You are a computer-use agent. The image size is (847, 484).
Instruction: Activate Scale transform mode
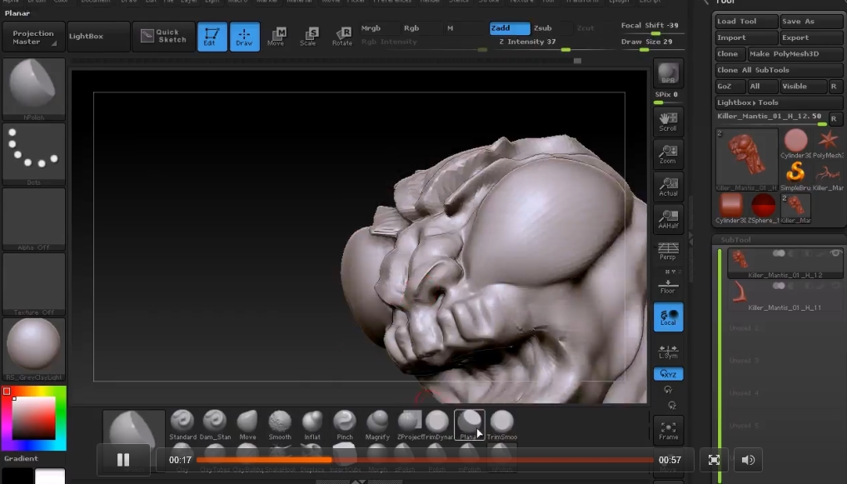(308, 36)
